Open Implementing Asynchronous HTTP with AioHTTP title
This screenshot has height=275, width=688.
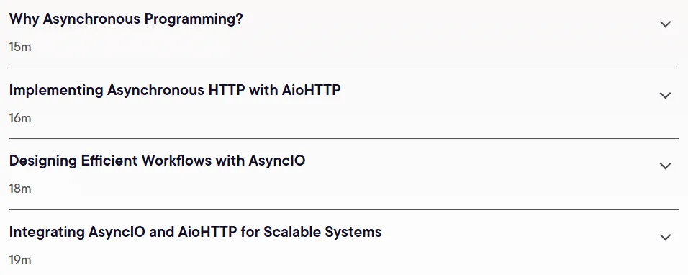[x=175, y=91]
